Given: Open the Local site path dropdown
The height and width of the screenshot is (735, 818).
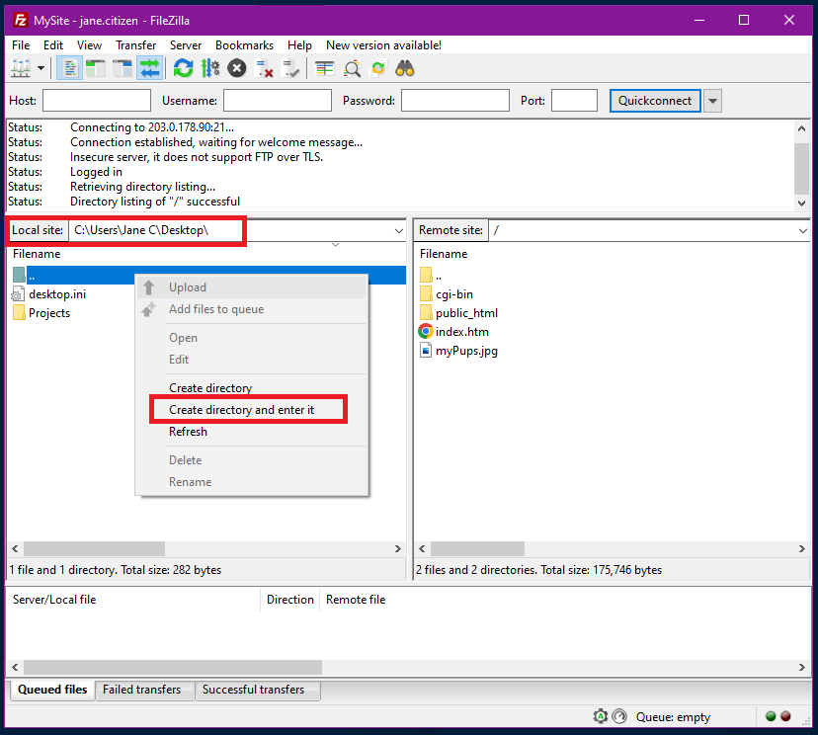Looking at the screenshot, I should point(399,229).
